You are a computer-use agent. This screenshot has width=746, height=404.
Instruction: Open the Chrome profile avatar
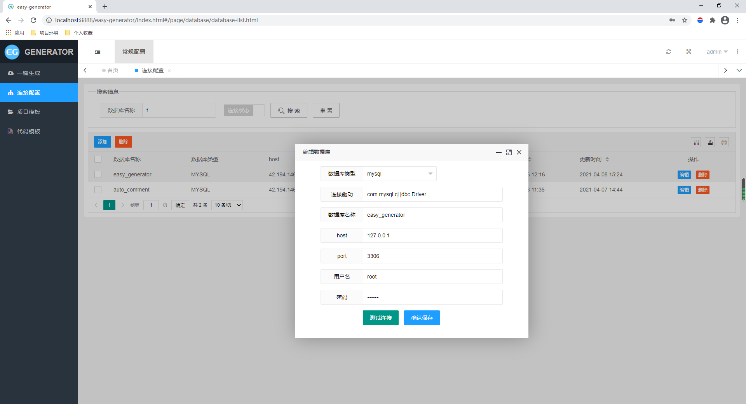click(725, 20)
